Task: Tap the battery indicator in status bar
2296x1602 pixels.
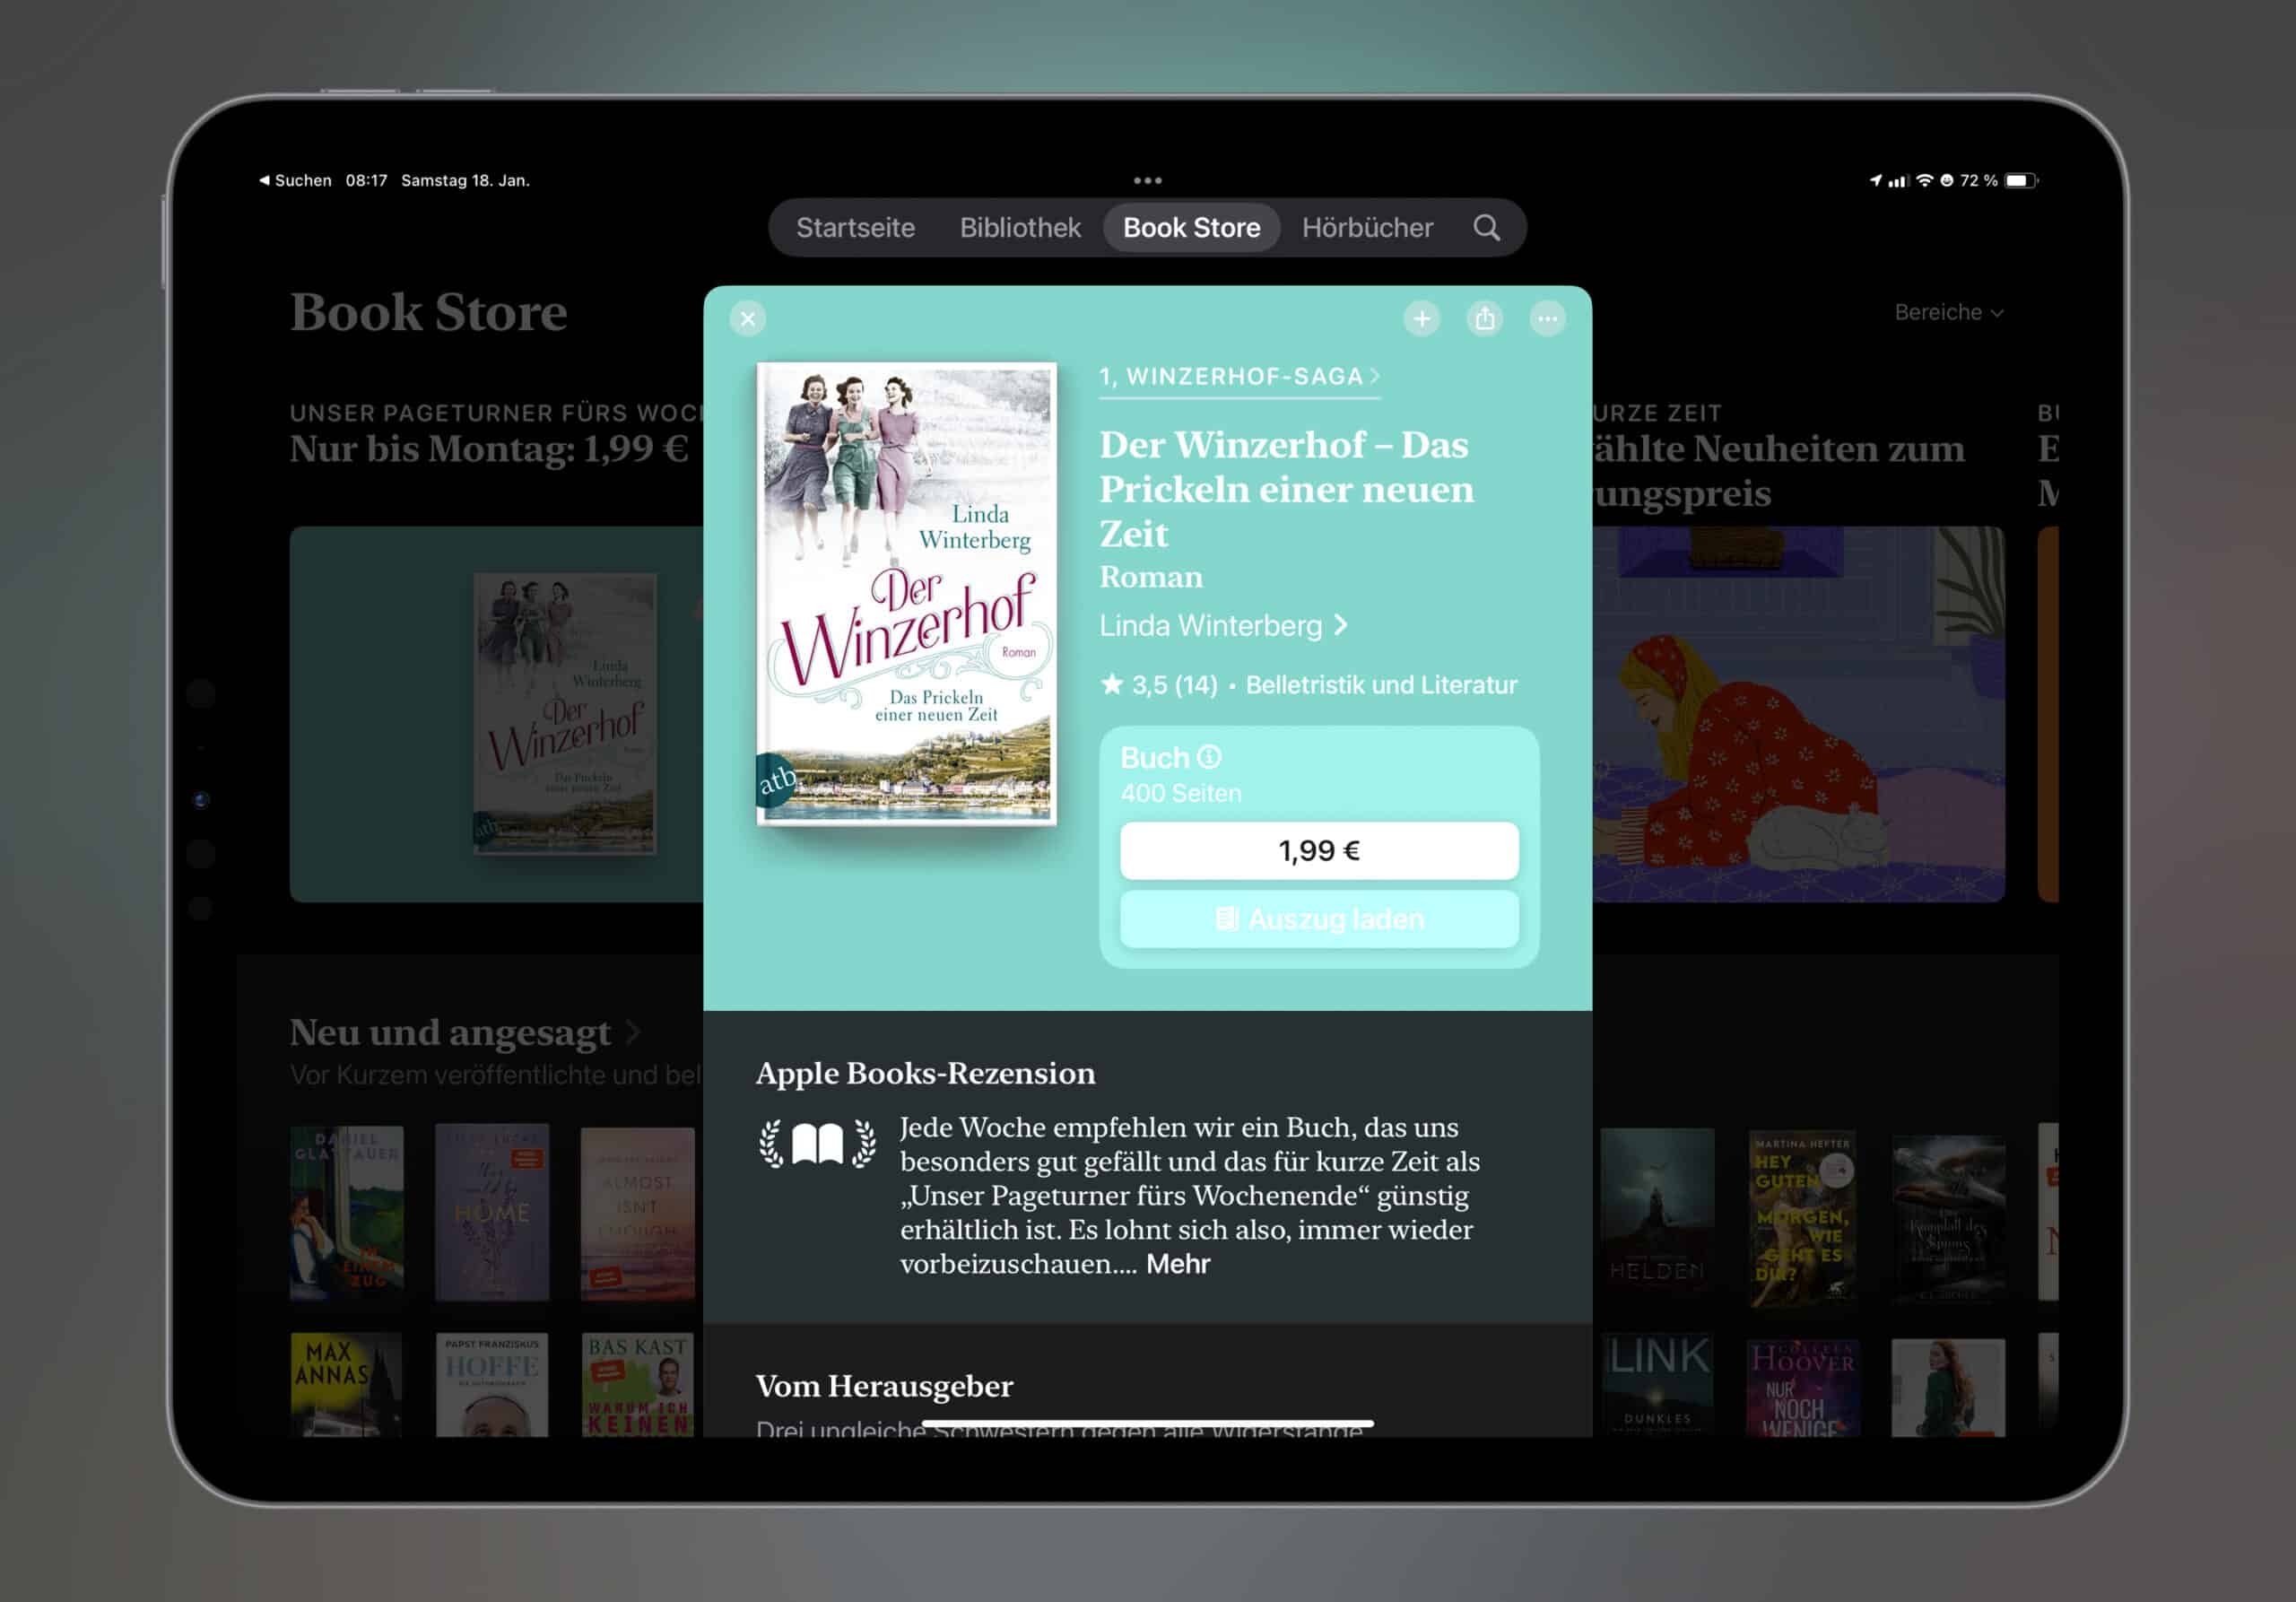Action: [2021, 180]
